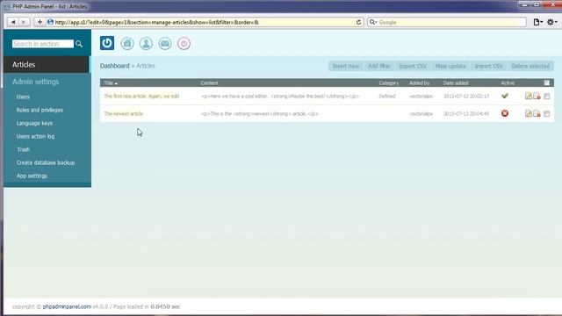Open Language keys in sidebar
This screenshot has width=562, height=316.
(34, 123)
